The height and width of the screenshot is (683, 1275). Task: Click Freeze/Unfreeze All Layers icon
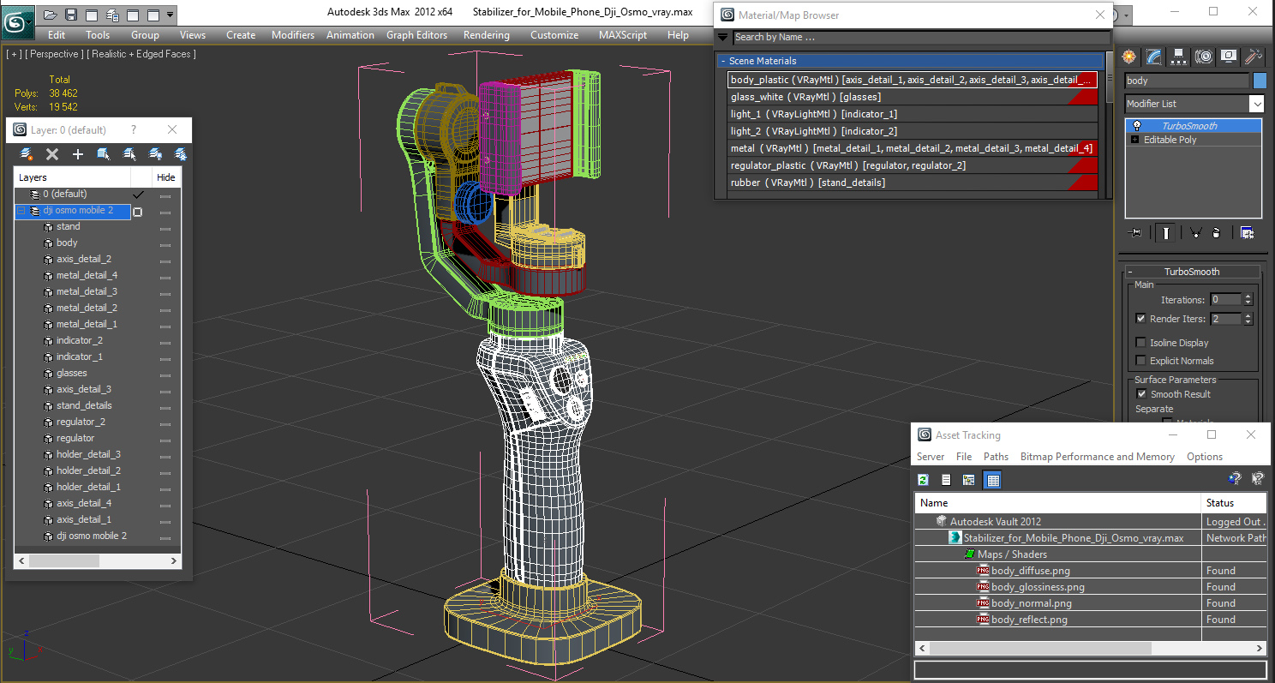[181, 154]
